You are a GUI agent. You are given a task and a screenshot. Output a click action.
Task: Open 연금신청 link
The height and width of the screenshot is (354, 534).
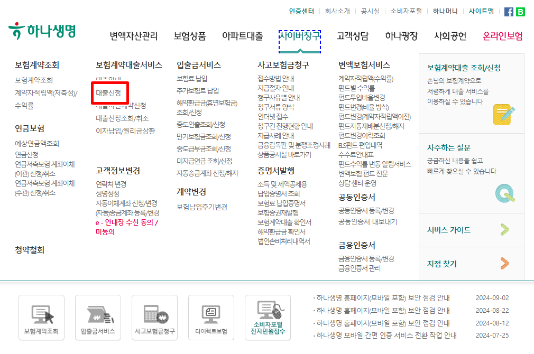coord(26,155)
